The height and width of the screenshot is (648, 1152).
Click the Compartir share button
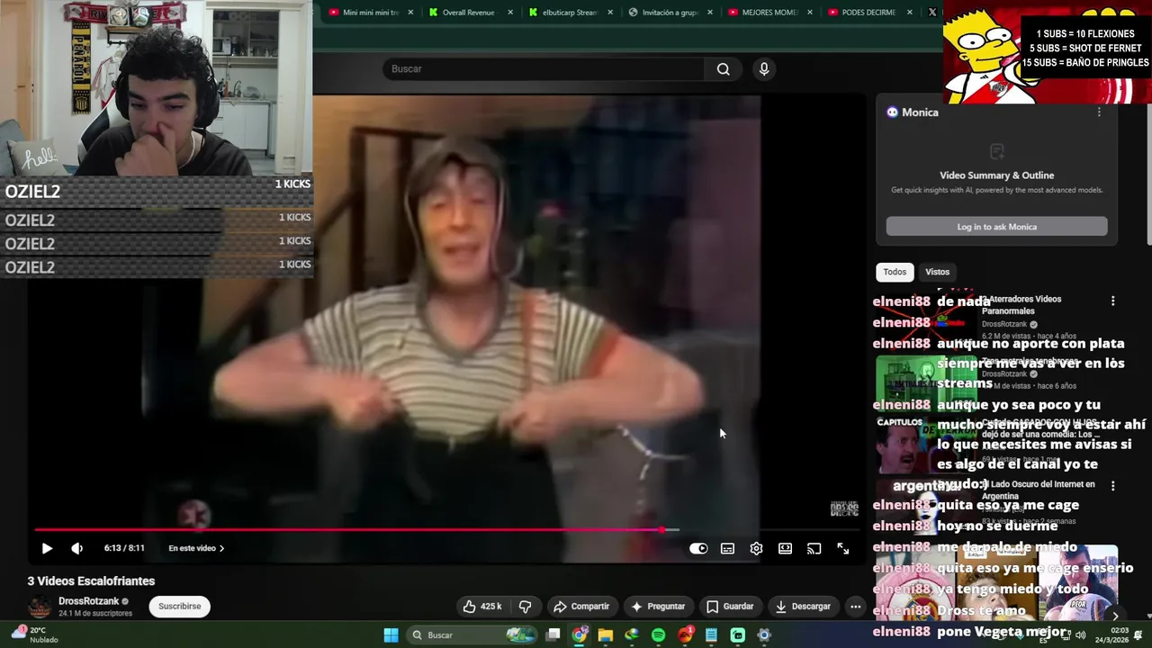point(581,607)
